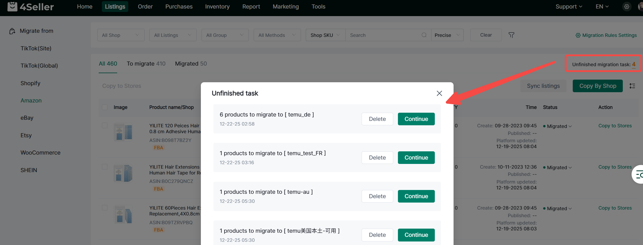Click the Migration Rules Settings gear icon

click(578, 35)
